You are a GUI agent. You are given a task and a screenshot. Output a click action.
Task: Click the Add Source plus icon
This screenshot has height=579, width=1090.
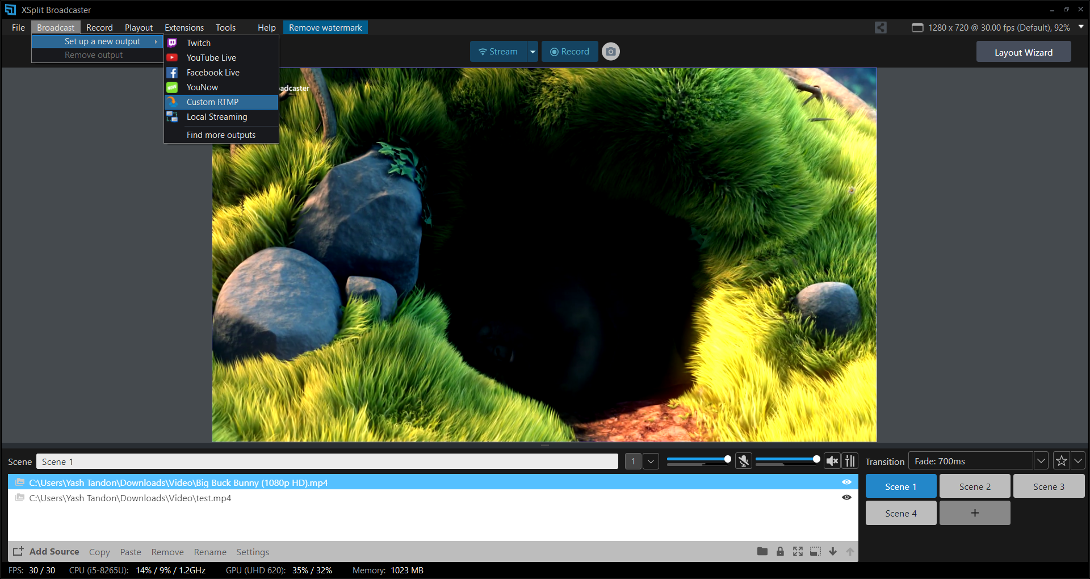pos(18,551)
